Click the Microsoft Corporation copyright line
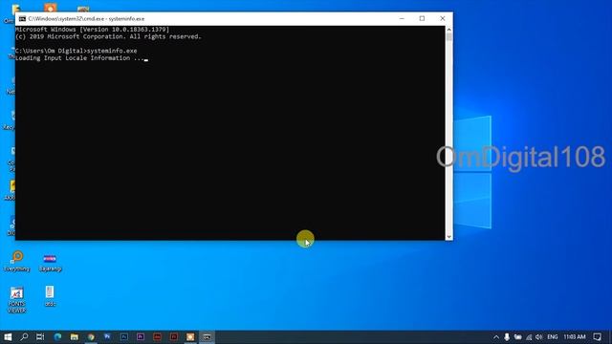 click(x=108, y=36)
